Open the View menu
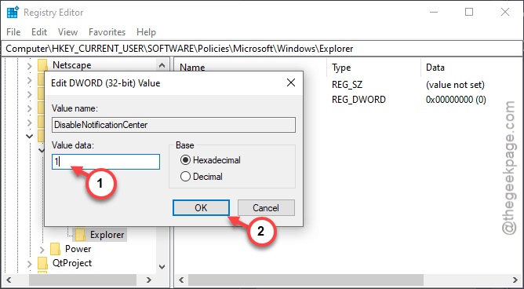Image resolution: width=524 pixels, height=289 pixels. coord(67,32)
